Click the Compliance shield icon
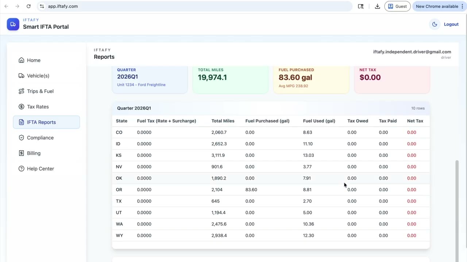The width and height of the screenshot is (467, 262). coord(21,138)
